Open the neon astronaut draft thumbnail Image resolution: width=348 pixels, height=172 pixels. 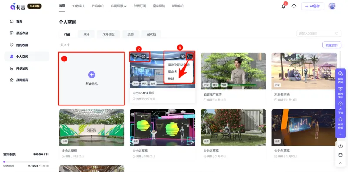(162, 127)
